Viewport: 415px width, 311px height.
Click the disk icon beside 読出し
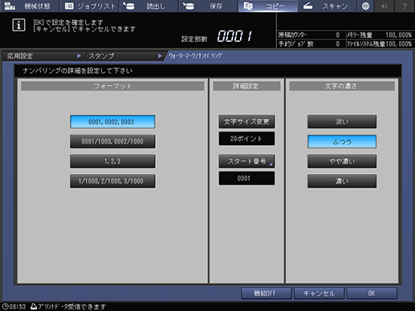tap(129, 6)
